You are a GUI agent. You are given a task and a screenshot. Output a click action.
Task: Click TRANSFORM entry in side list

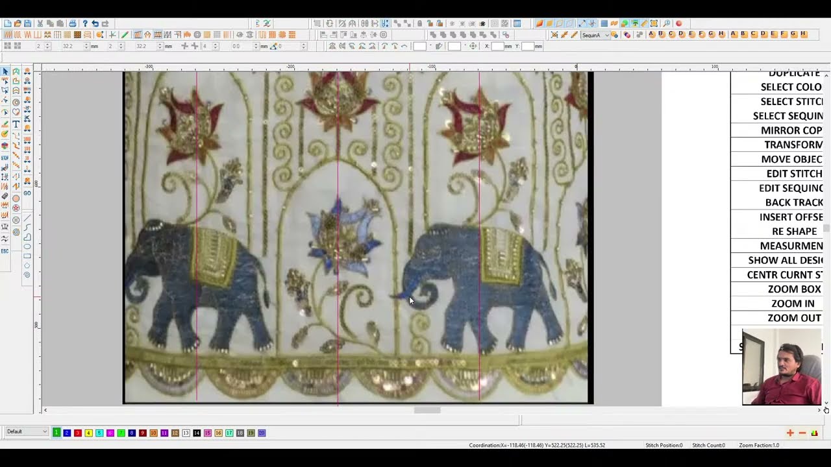click(793, 145)
